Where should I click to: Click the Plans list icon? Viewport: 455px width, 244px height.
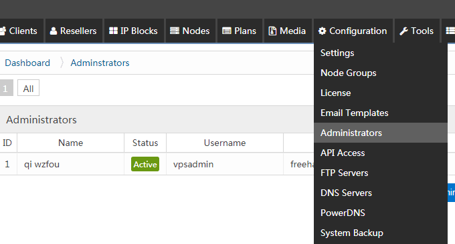click(227, 31)
